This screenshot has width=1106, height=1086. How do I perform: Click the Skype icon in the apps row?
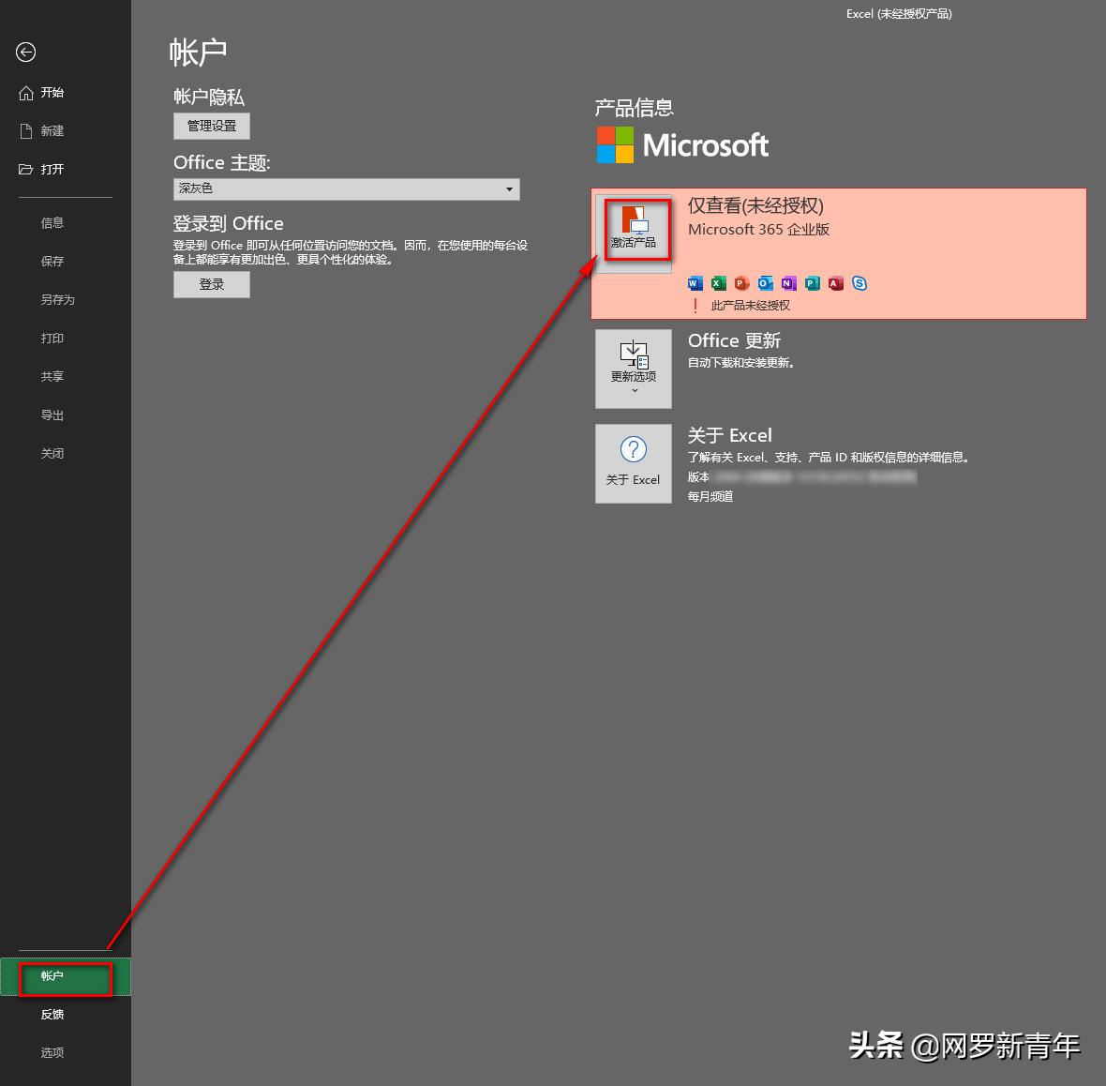coord(859,283)
